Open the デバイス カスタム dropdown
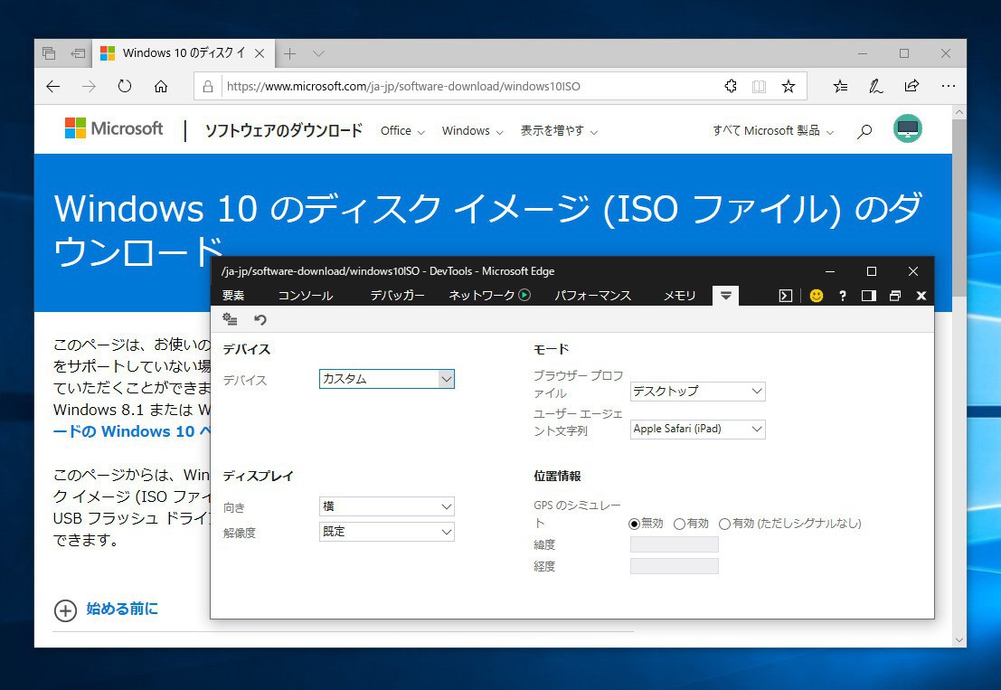This screenshot has width=1001, height=690. [387, 380]
